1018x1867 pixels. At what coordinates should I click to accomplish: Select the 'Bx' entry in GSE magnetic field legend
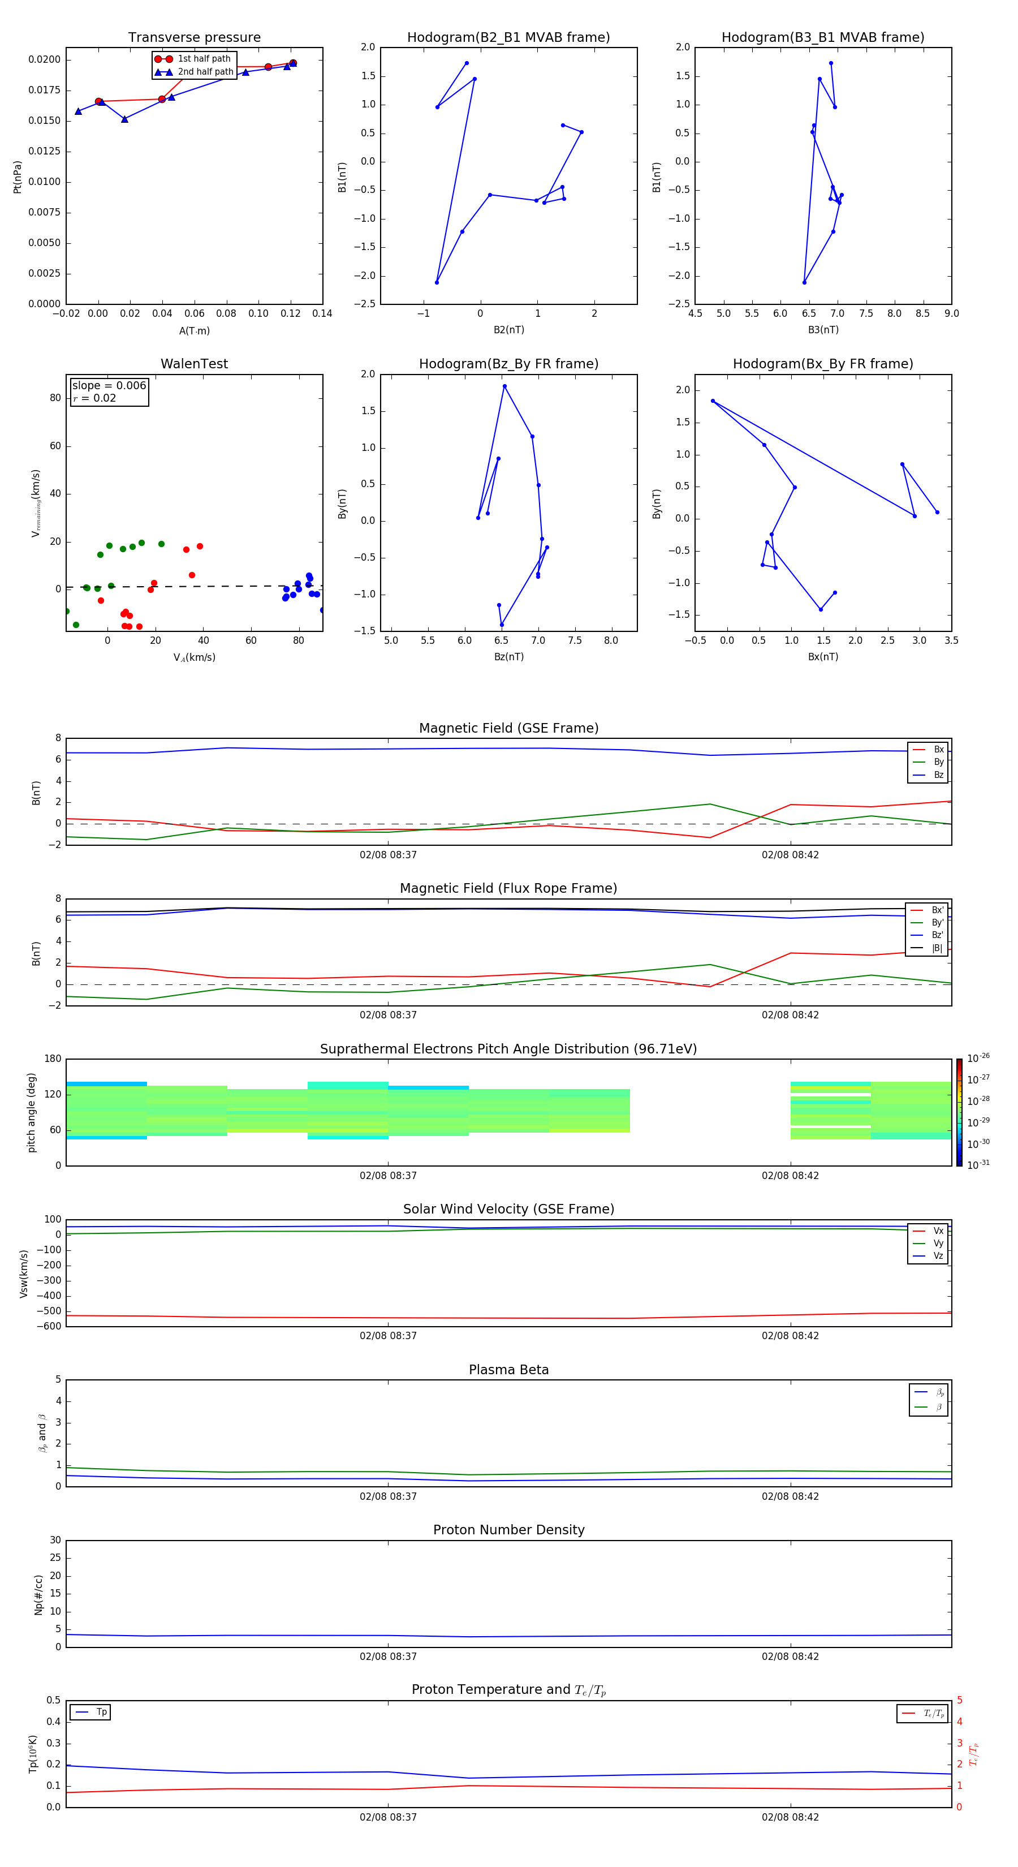click(928, 750)
